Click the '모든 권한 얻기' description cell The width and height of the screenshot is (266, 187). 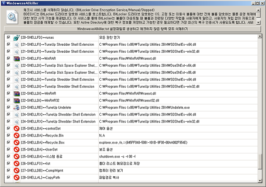[x=109, y=38]
